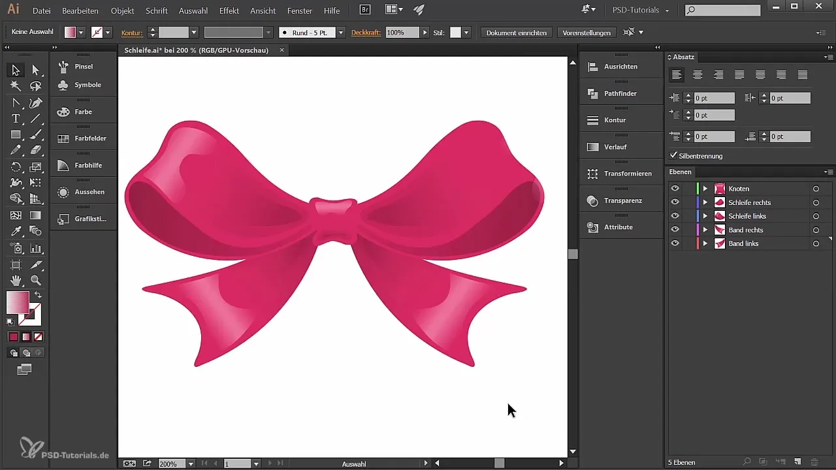Click target circle of Knoten layer

[x=816, y=189]
